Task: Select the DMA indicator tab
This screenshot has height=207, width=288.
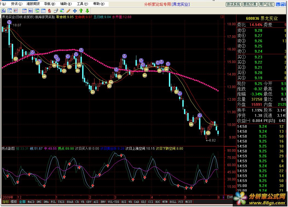Action: click(46, 202)
